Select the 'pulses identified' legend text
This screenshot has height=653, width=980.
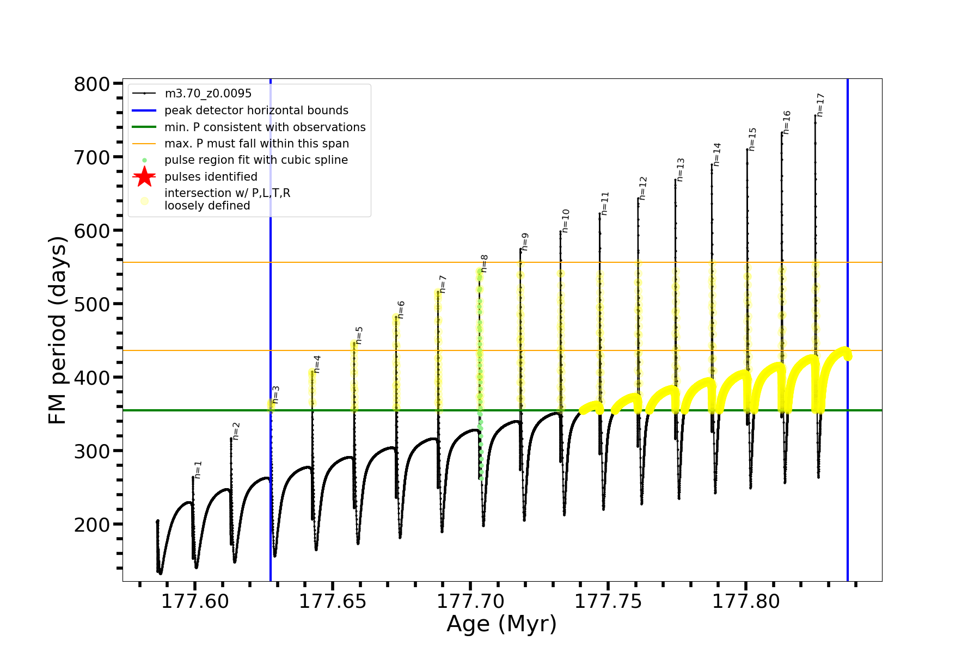pos(211,177)
